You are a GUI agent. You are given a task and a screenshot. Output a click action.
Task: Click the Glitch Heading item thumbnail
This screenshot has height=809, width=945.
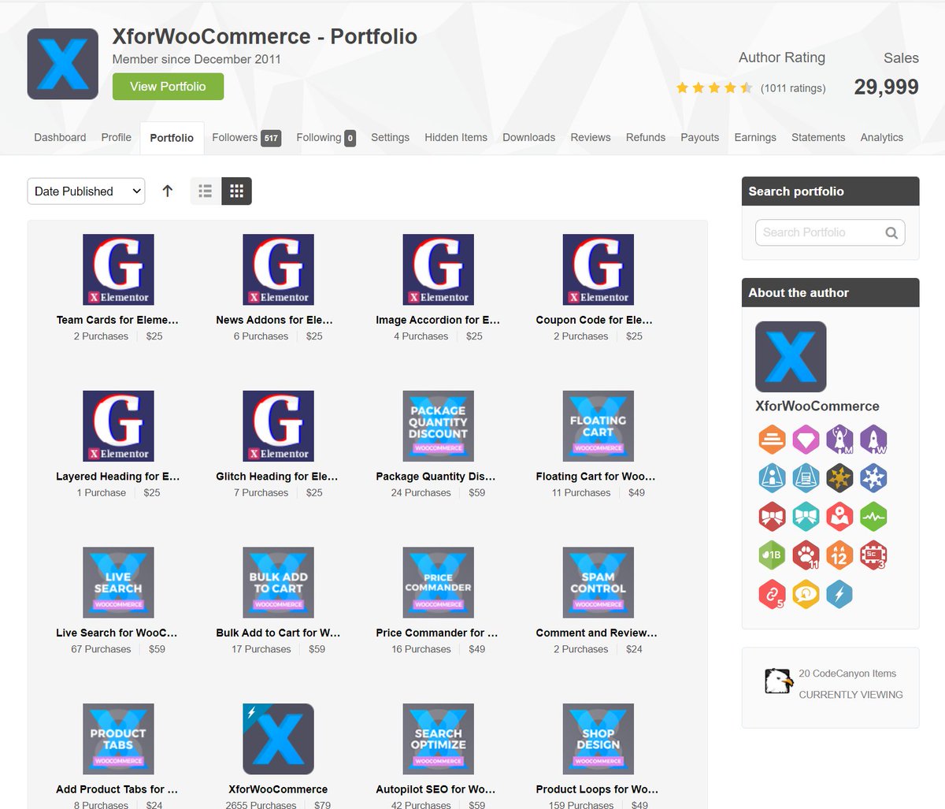click(278, 426)
